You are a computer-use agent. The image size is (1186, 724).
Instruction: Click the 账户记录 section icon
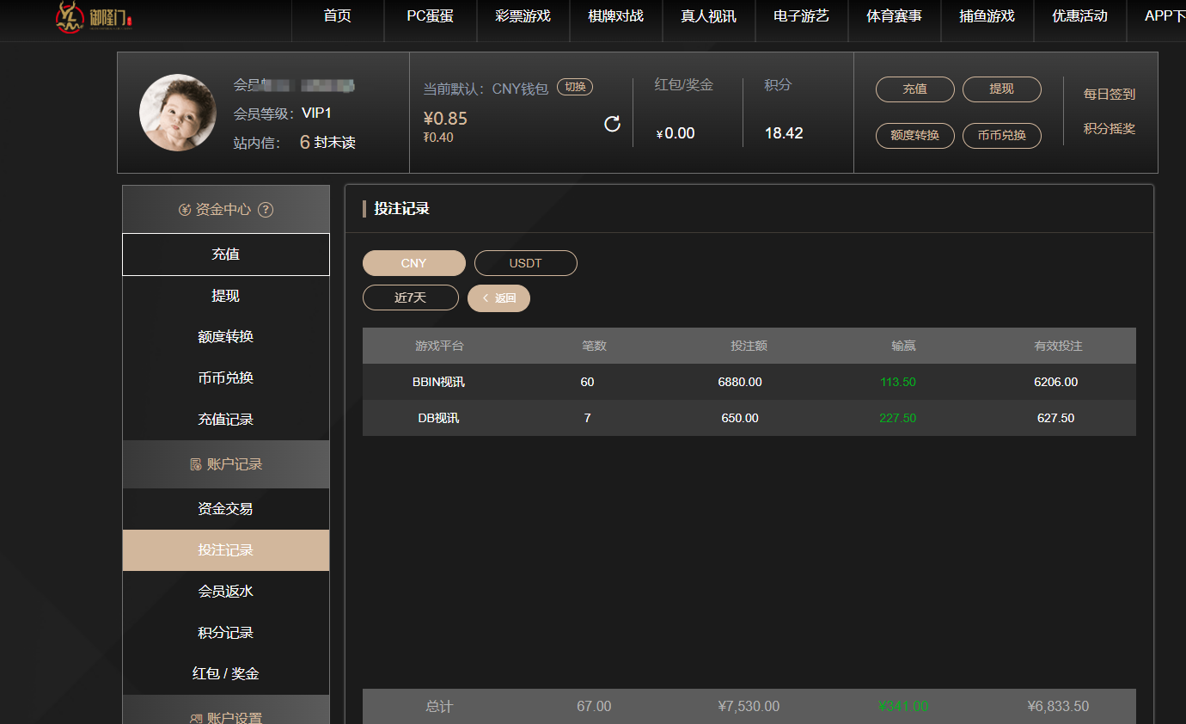pos(196,464)
